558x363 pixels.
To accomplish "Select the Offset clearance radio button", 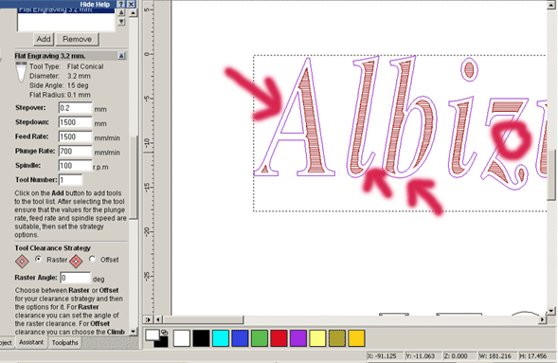I will pos(92,260).
